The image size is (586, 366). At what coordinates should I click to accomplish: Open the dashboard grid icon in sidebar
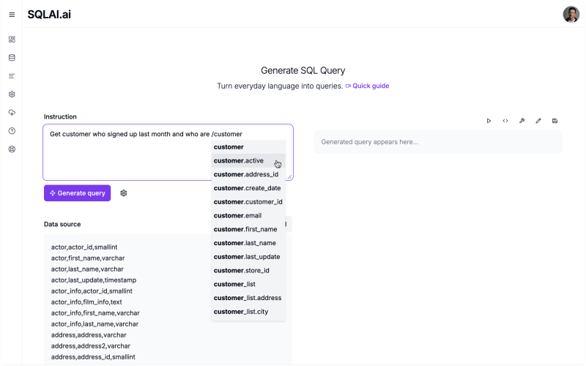(x=12, y=40)
